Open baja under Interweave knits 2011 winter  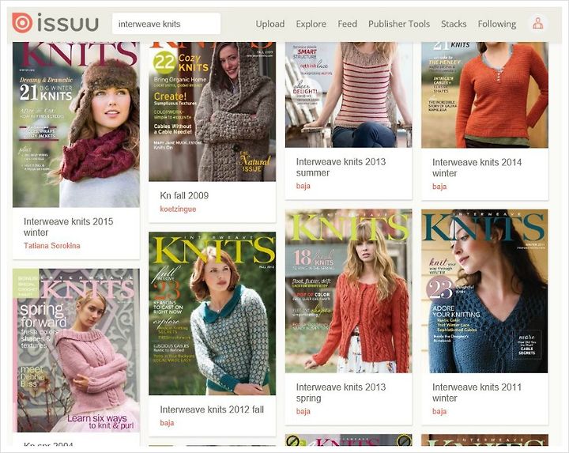click(439, 411)
